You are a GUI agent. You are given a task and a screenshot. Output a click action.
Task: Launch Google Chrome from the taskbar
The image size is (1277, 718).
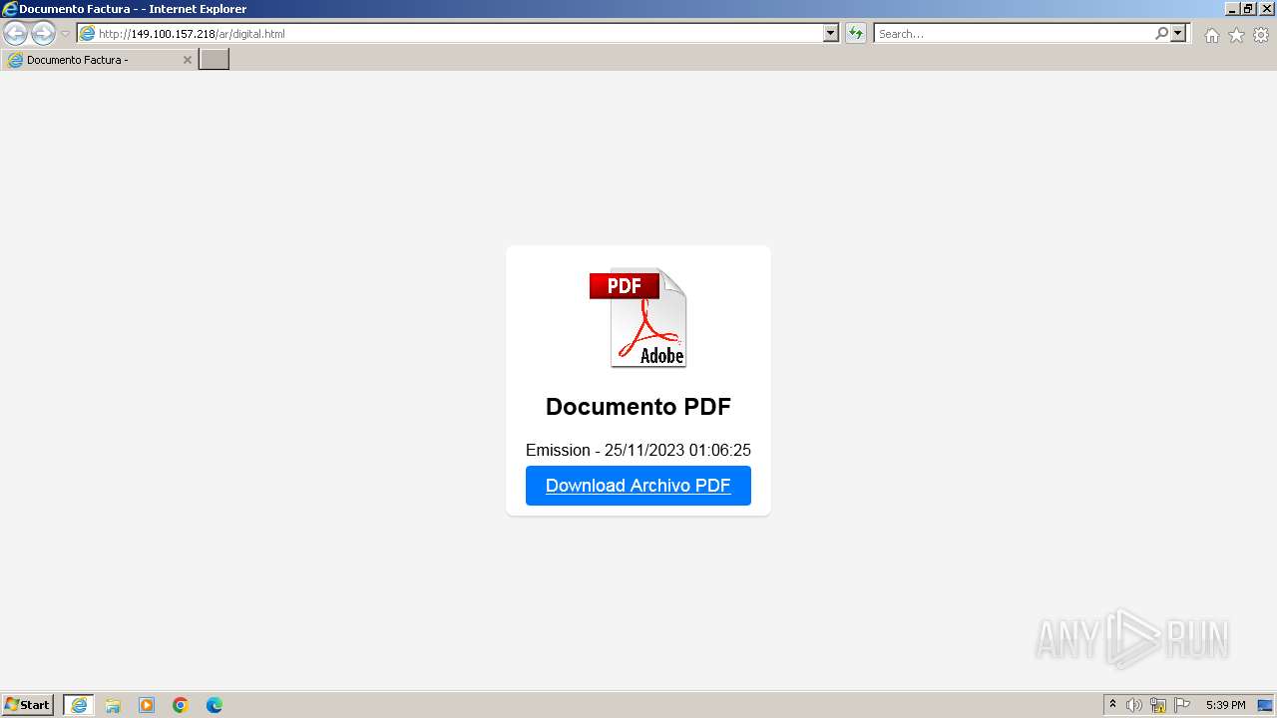pyautogui.click(x=181, y=705)
